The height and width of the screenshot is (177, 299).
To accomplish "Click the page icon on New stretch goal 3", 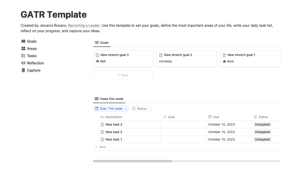I will click(97, 55).
